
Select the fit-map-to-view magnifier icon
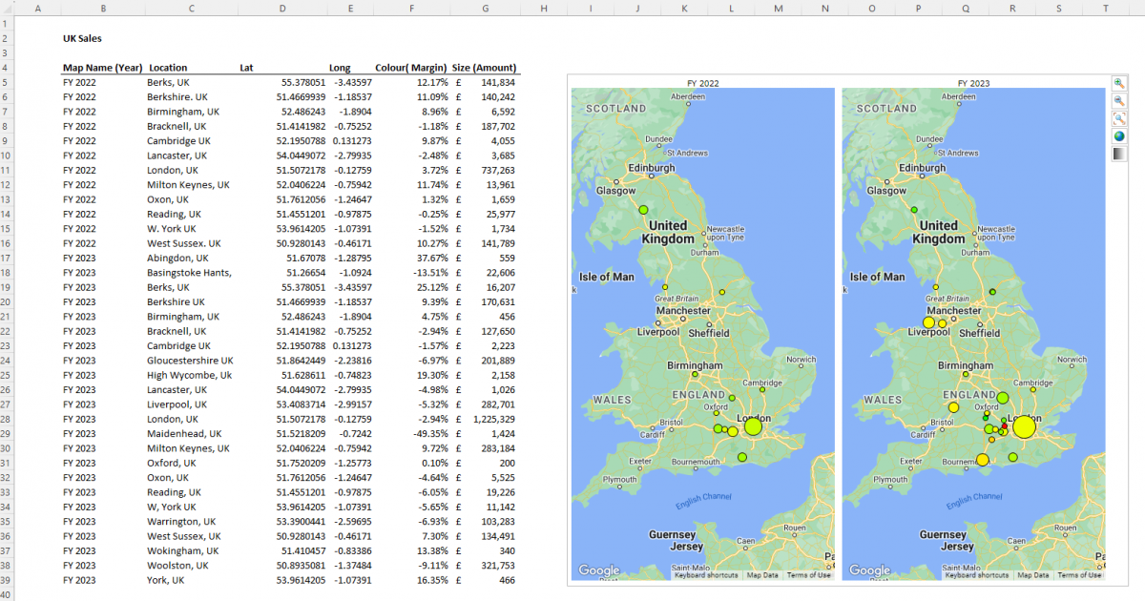coord(1118,117)
